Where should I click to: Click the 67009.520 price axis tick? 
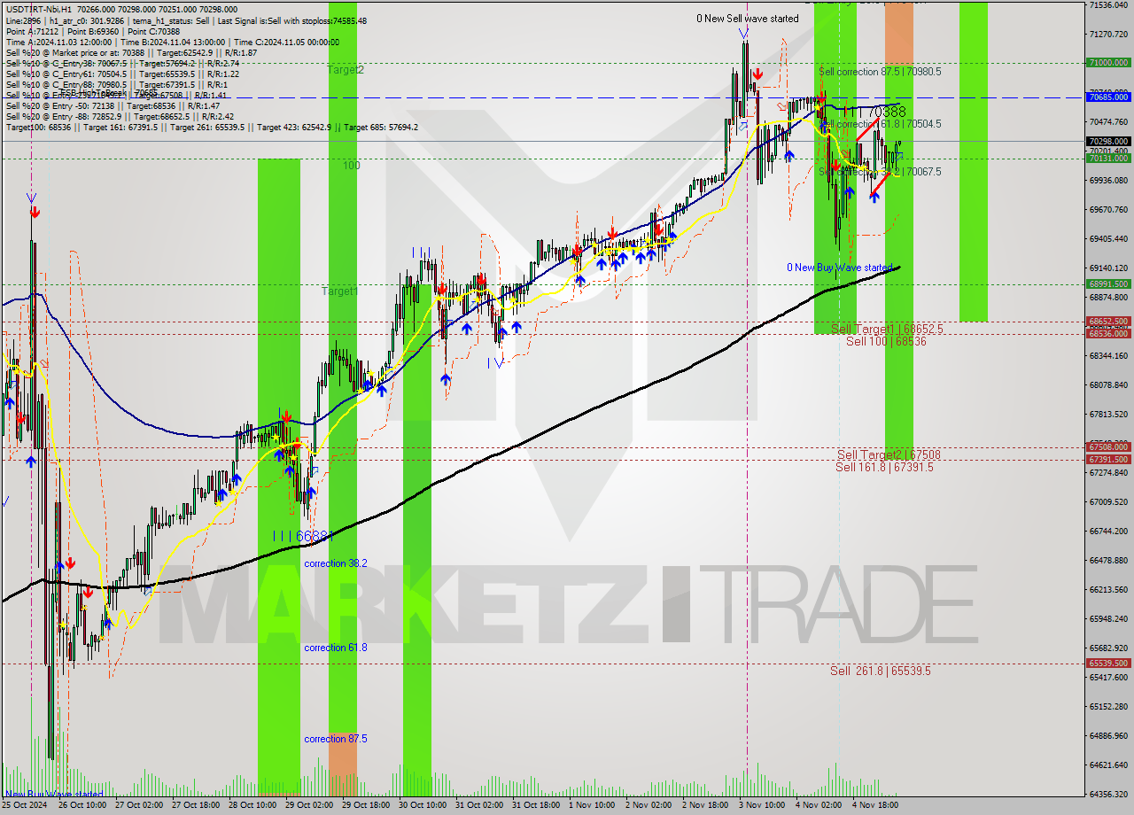click(1108, 501)
